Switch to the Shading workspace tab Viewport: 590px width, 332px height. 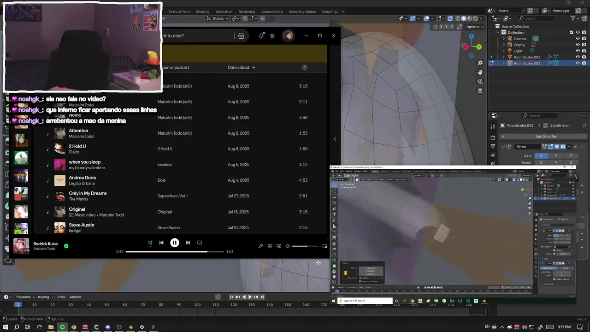tap(202, 12)
